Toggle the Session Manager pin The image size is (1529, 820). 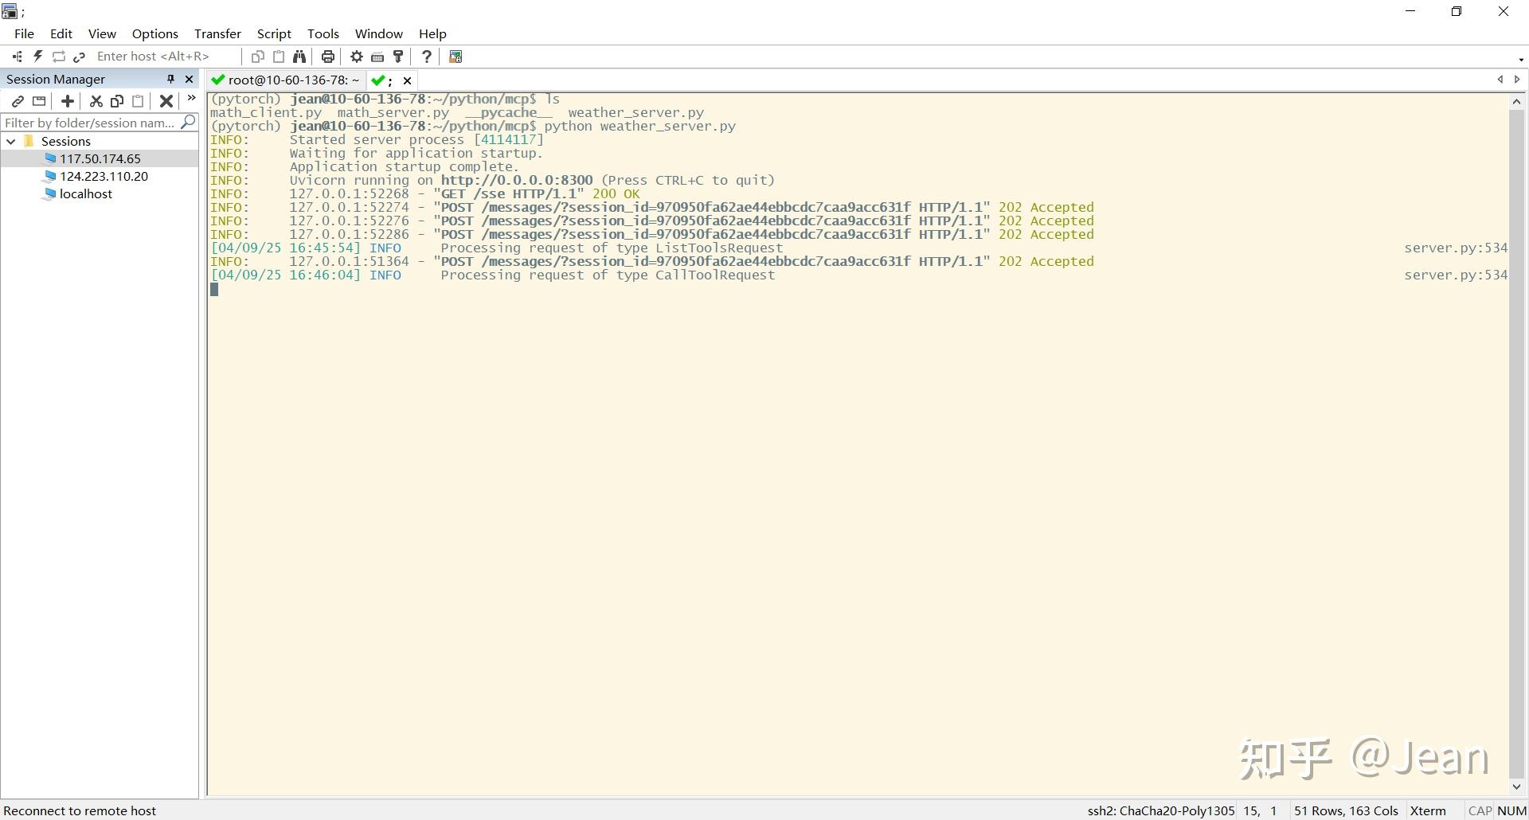[x=170, y=79]
